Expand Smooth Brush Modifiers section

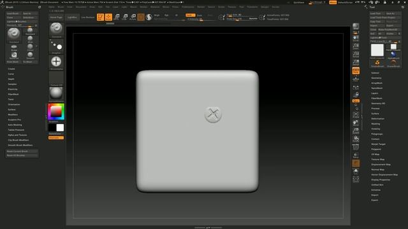click(x=20, y=145)
